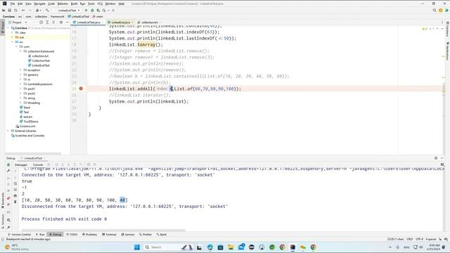Image resolution: width=450 pixels, height=253 pixels.
Task: Open the Version Control tool window button
Action: [19, 234]
